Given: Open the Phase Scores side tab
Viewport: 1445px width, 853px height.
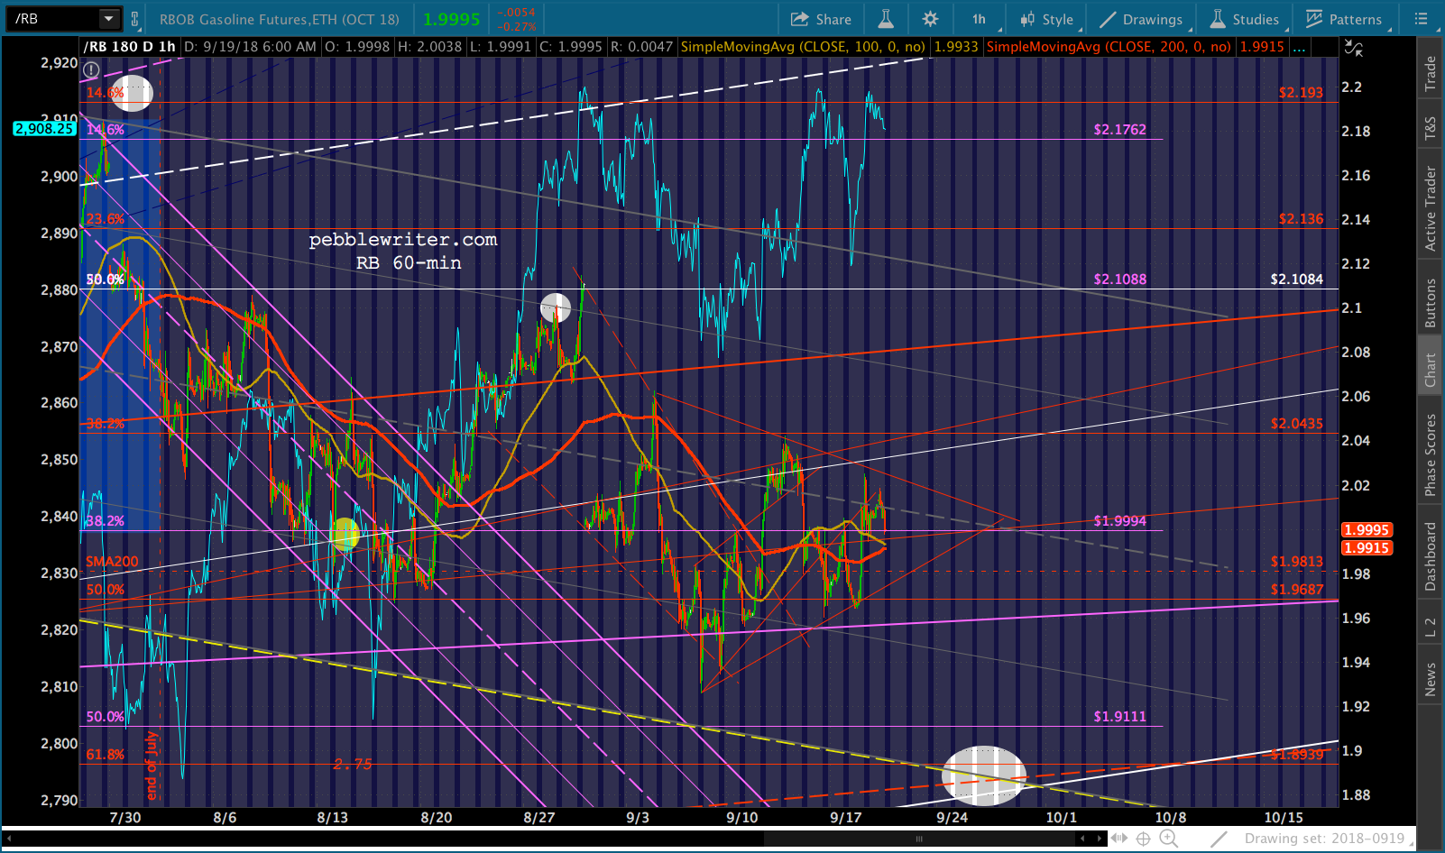Looking at the screenshot, I should pyautogui.click(x=1430, y=454).
